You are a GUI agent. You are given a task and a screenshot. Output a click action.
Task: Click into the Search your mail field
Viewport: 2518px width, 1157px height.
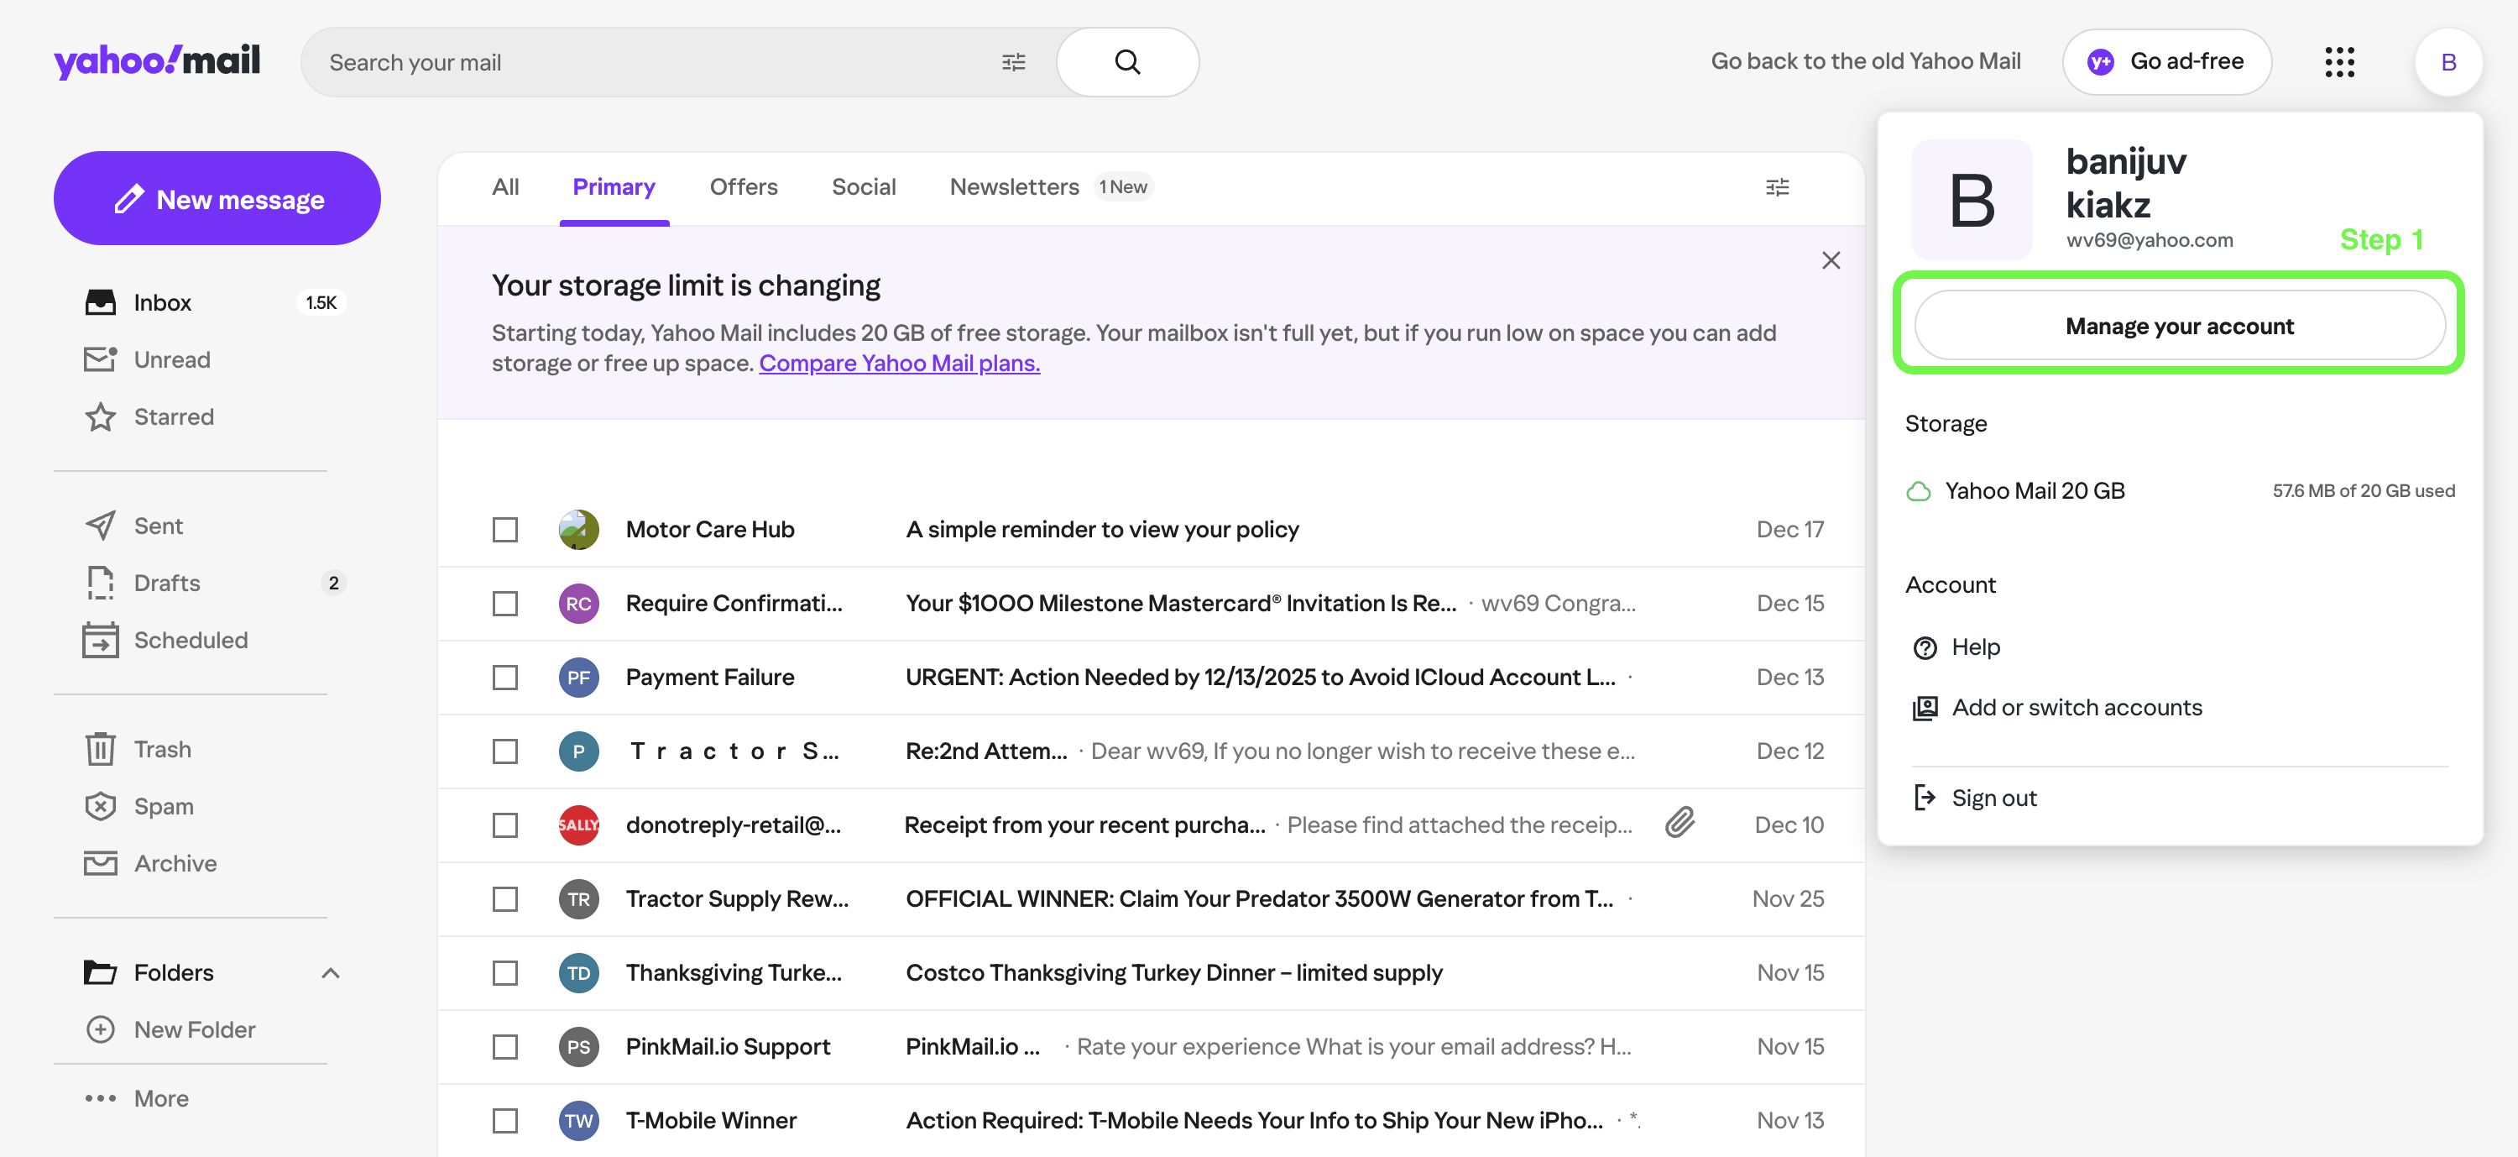(x=645, y=63)
